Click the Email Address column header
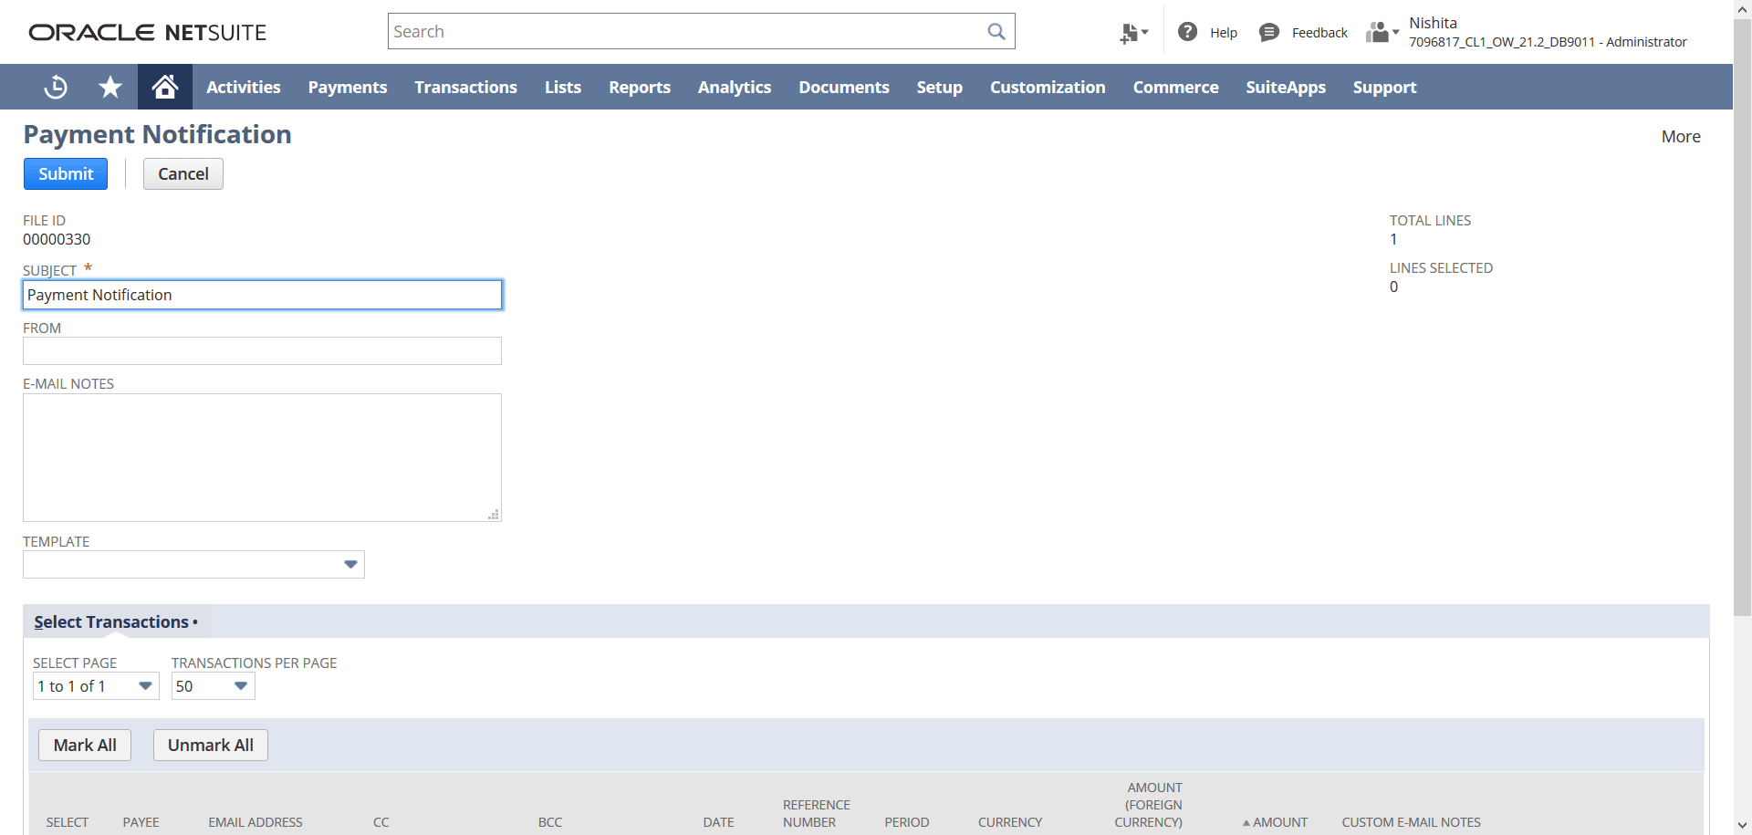Screen dimensions: 1752x835 point(255,822)
